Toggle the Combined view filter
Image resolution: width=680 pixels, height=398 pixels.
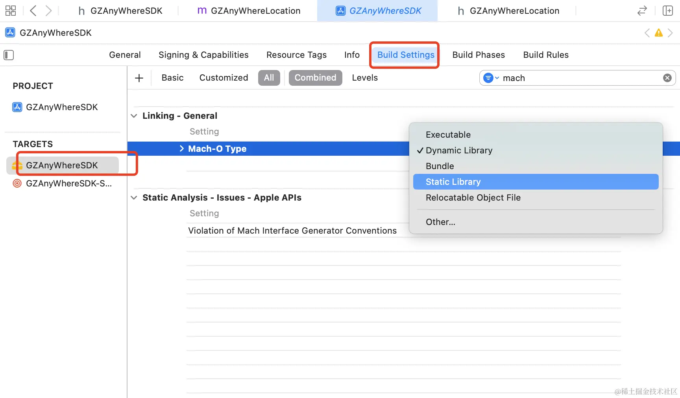point(315,78)
